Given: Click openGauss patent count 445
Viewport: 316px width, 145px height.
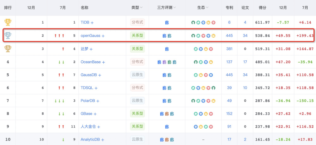Looking at the screenshot, I should click(229, 36).
